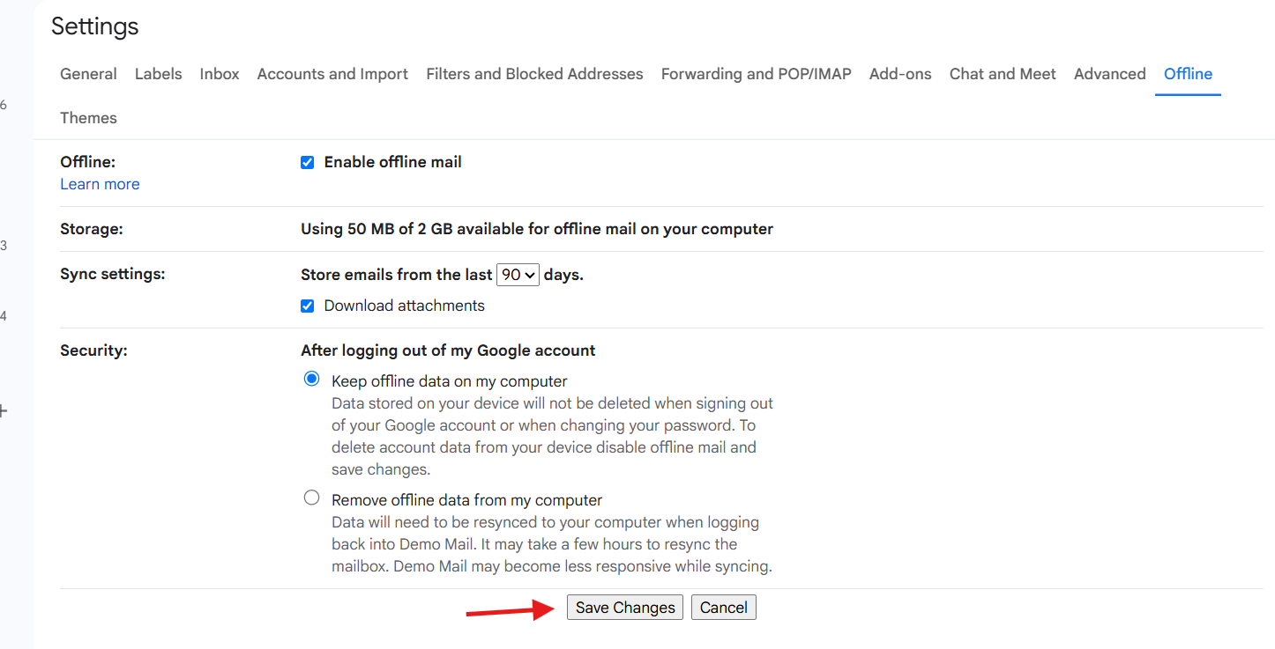
Task: Click the Cancel button
Action: click(x=724, y=608)
